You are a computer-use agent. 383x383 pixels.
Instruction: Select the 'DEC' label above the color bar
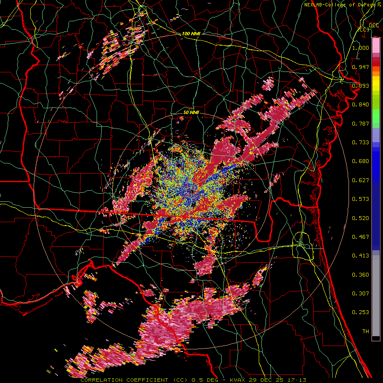[374, 25]
